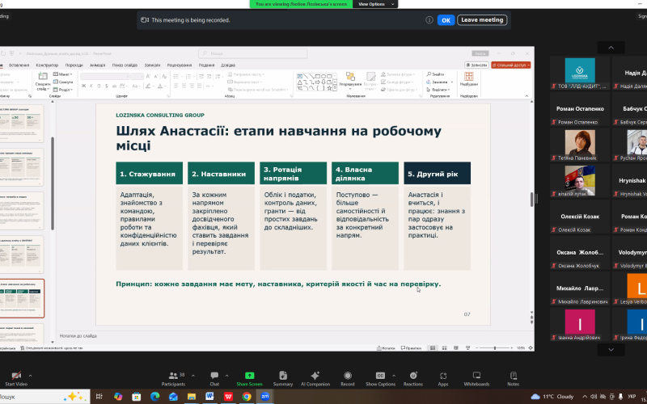Screen dimensions: 647x404
Task: Toggle Start Video camera on
Action: (16, 376)
